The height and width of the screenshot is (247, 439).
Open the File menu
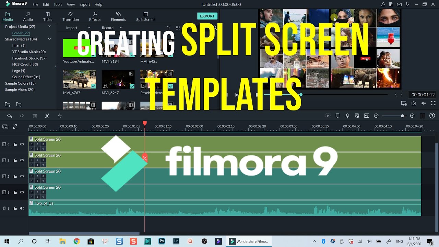35,4
